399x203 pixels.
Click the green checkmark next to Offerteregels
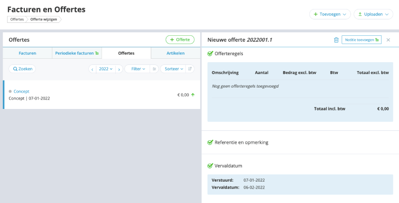pyautogui.click(x=210, y=53)
